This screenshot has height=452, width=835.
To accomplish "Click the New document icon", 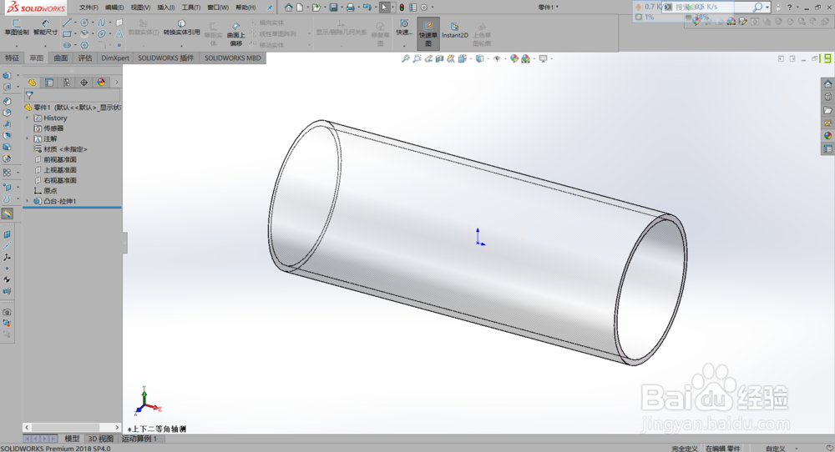I will click(300, 8).
